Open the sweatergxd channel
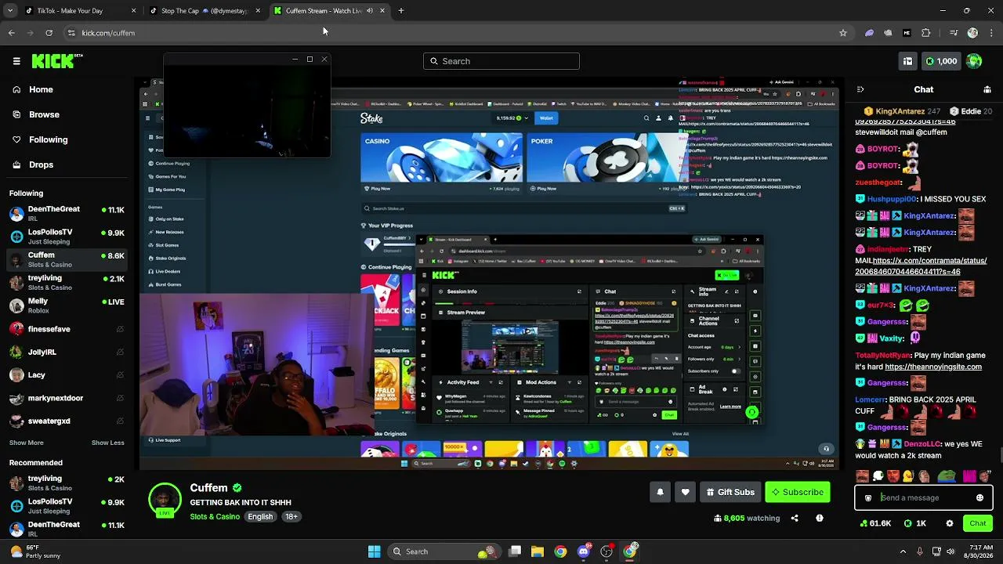Screen dimensions: 1003x564 pyautogui.click(x=67, y=421)
